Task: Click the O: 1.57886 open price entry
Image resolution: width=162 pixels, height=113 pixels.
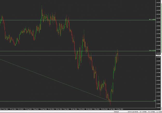Action: click(143, 112)
